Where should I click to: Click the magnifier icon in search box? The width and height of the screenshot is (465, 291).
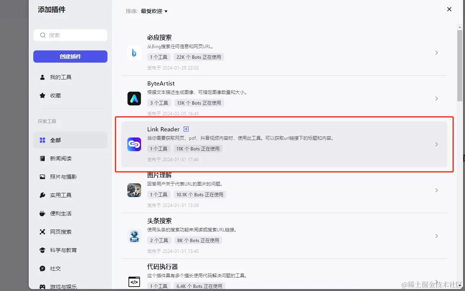[x=43, y=35]
